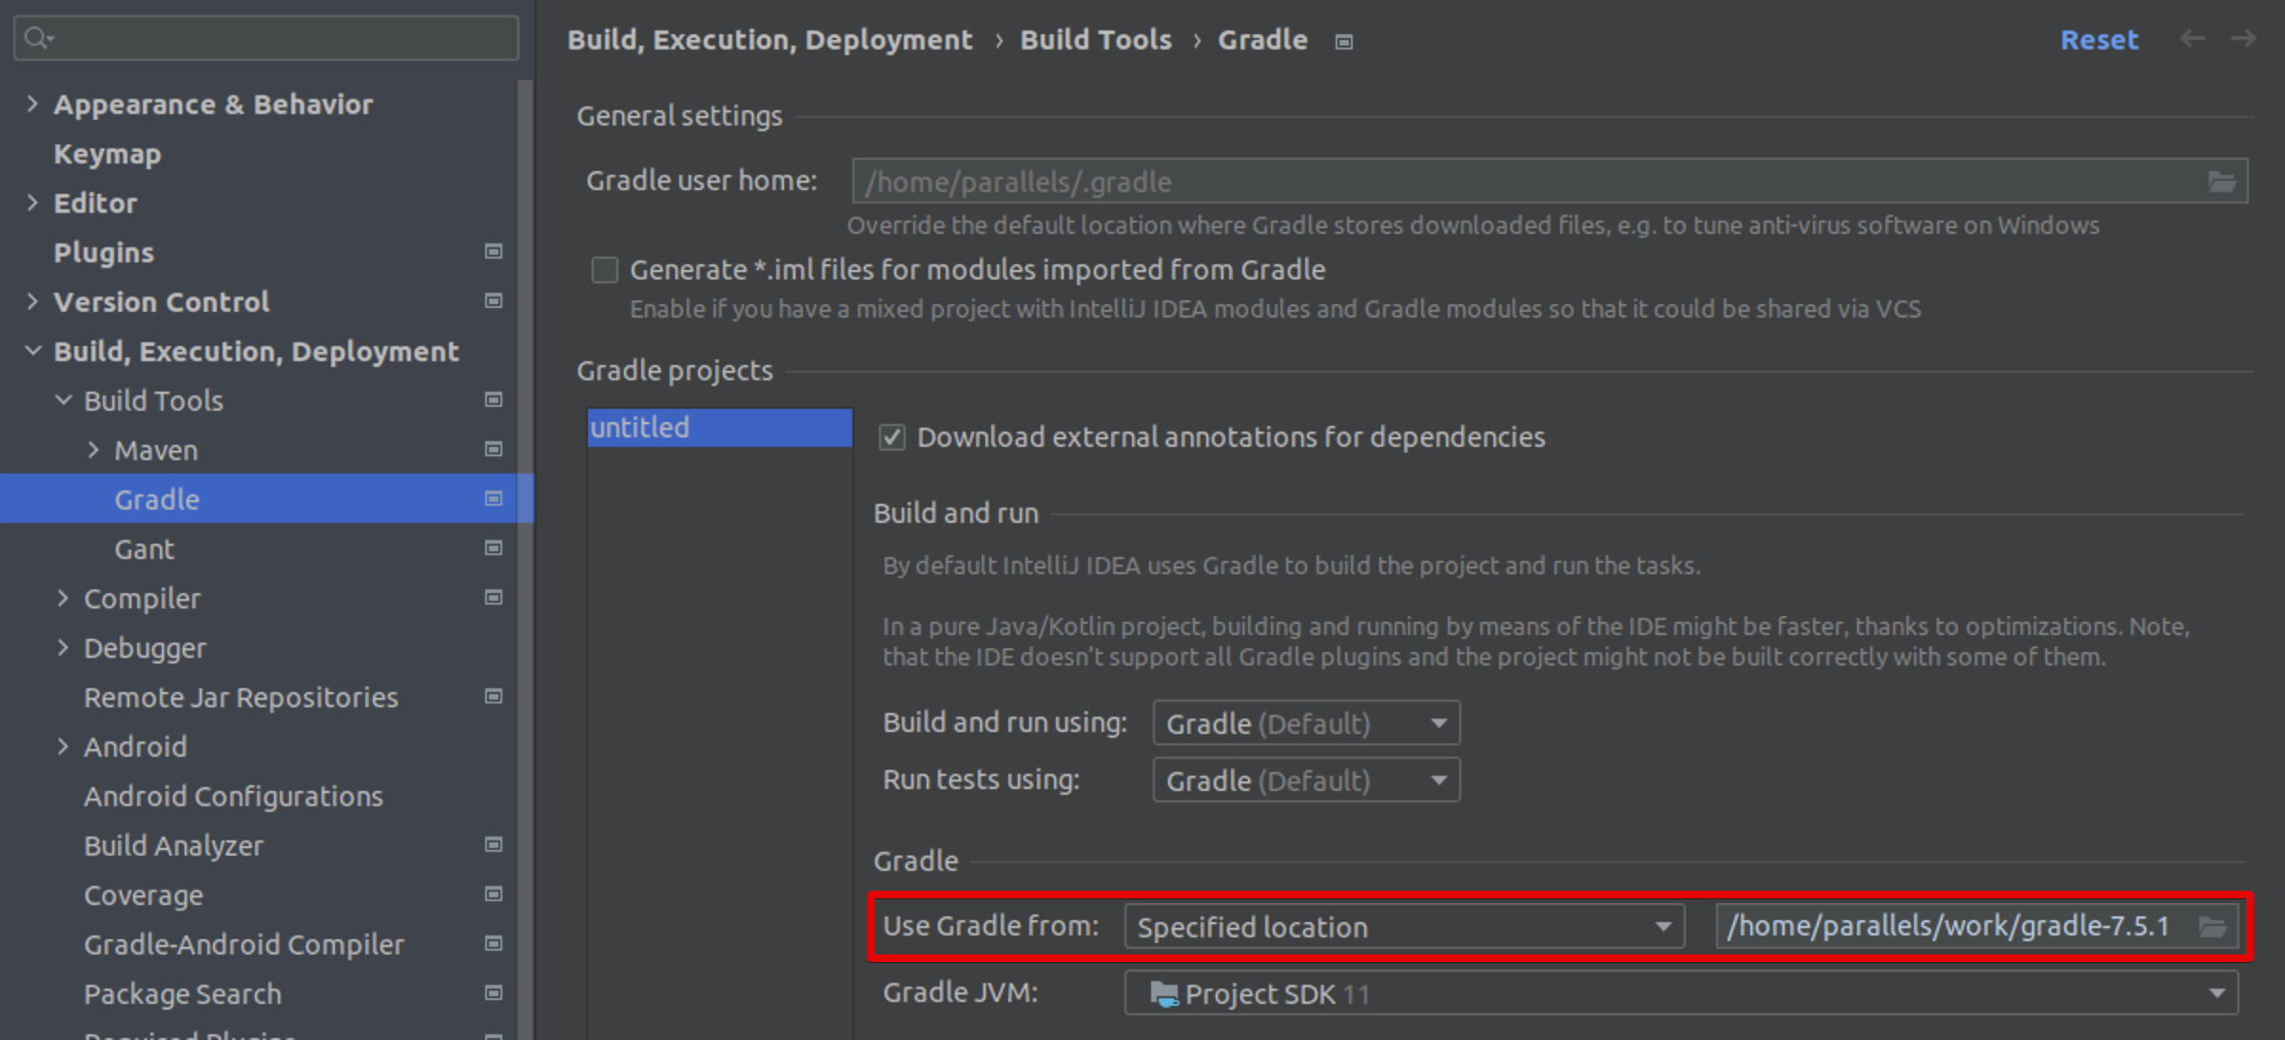
Task: Click project-level icon next to Gant
Action: (493, 549)
